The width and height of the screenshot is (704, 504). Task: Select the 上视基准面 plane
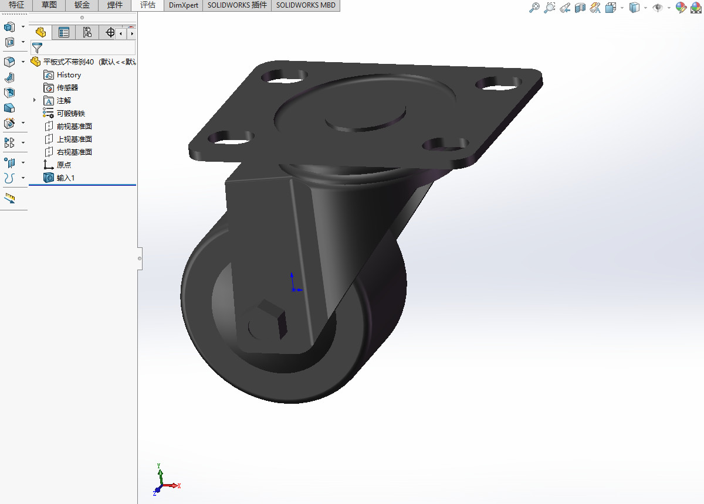[68, 139]
